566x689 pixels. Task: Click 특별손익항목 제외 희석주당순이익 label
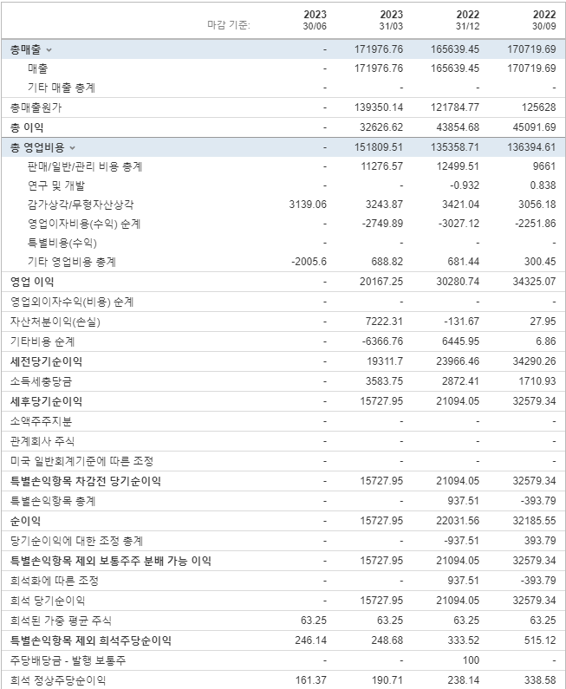[90, 641]
